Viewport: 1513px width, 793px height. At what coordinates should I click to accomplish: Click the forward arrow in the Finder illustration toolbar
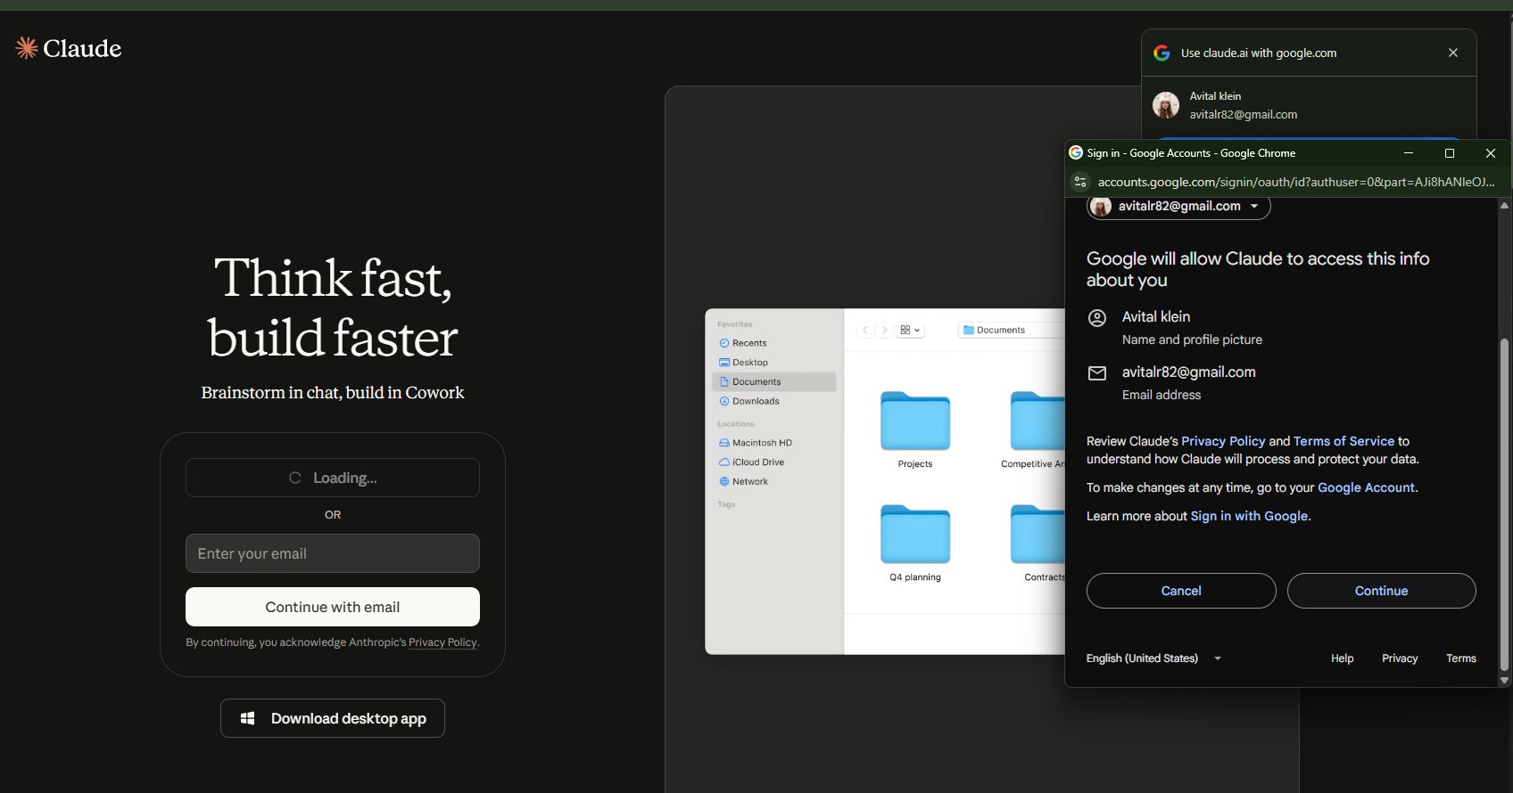click(x=884, y=330)
